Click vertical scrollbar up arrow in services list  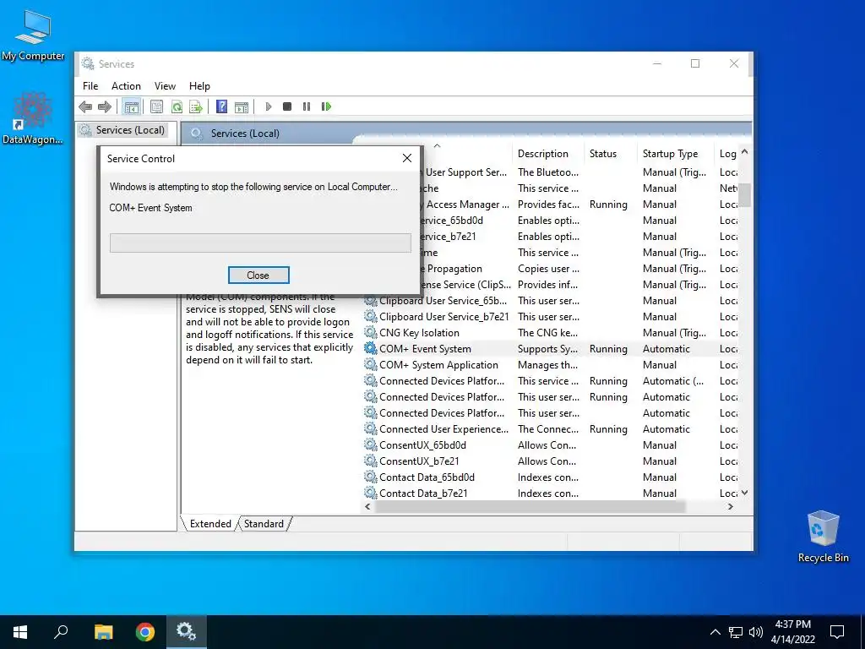tap(745, 151)
